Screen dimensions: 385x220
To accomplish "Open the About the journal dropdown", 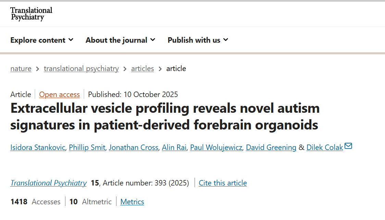I will (120, 40).
